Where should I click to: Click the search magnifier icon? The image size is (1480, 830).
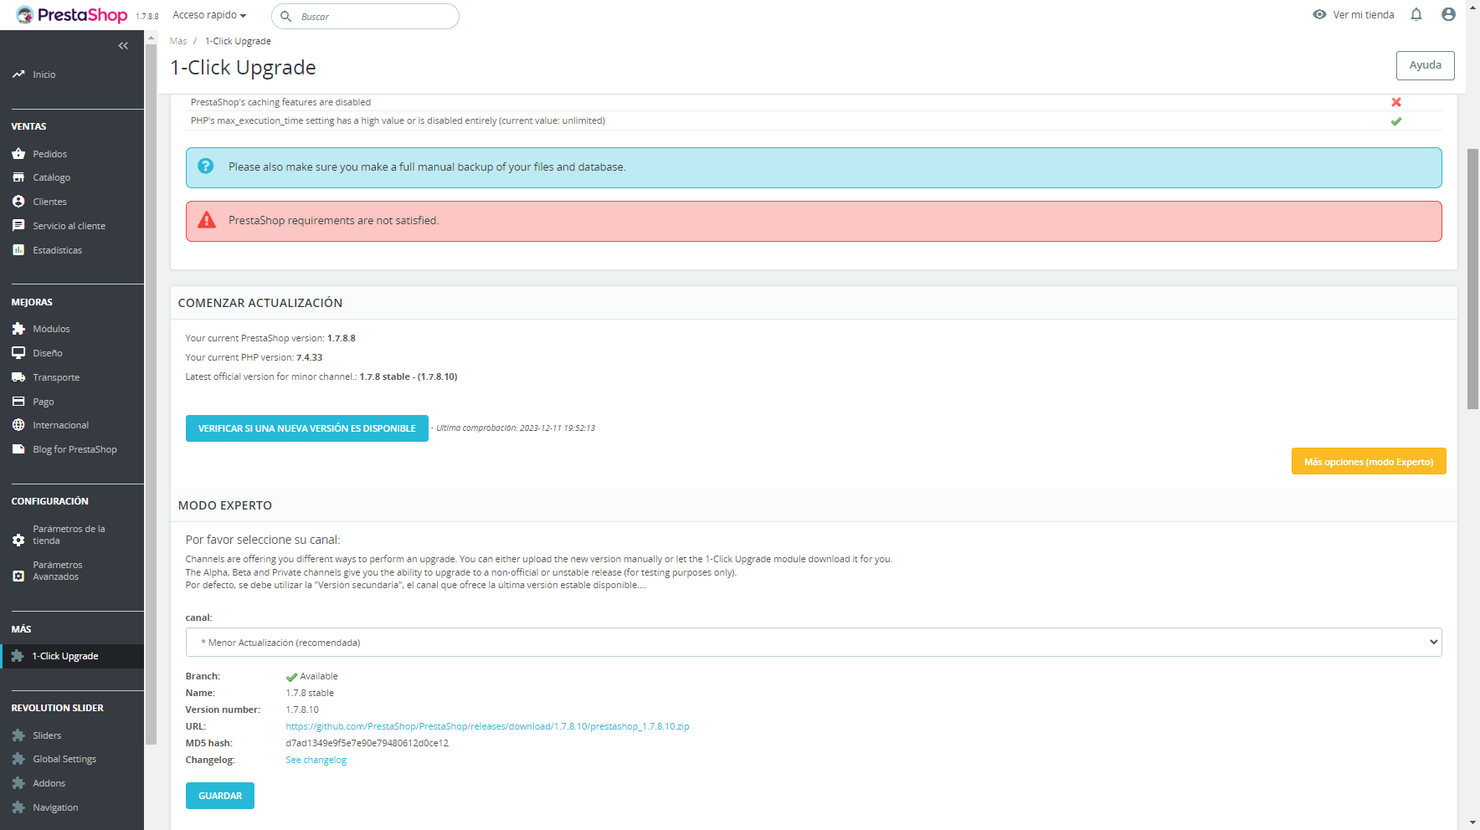click(x=286, y=16)
